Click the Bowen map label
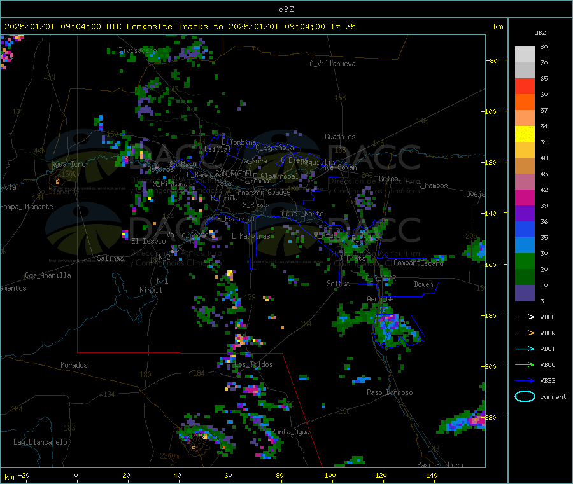Viewport: 573px width, 484px height. (423, 284)
